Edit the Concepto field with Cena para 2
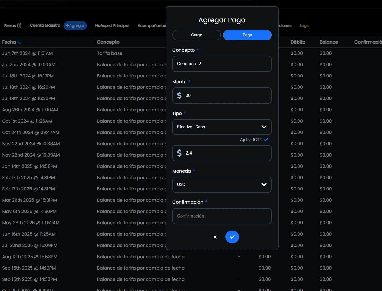The width and height of the screenshot is (382, 291). (x=222, y=64)
